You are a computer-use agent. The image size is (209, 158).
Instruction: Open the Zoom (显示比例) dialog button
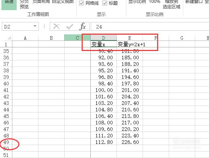(x=137, y=2)
